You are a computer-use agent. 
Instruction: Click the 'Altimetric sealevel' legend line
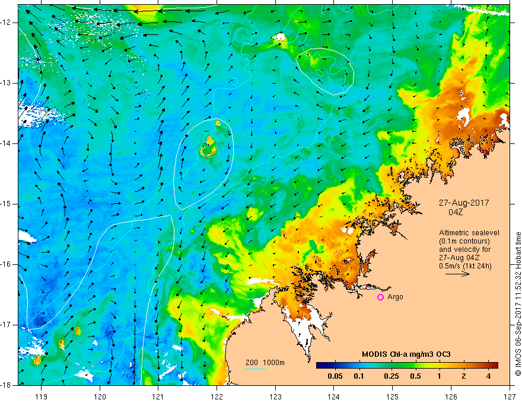click(469, 233)
